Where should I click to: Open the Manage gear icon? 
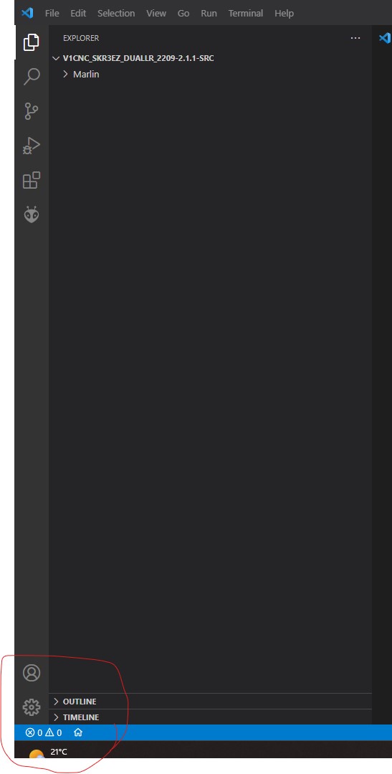(32, 707)
